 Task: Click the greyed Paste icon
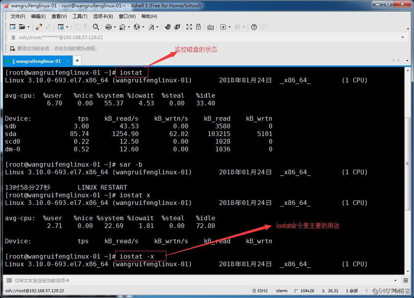[87, 27]
